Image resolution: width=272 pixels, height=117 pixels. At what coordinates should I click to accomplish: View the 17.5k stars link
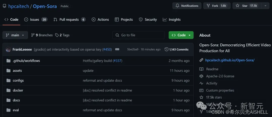click(214, 97)
